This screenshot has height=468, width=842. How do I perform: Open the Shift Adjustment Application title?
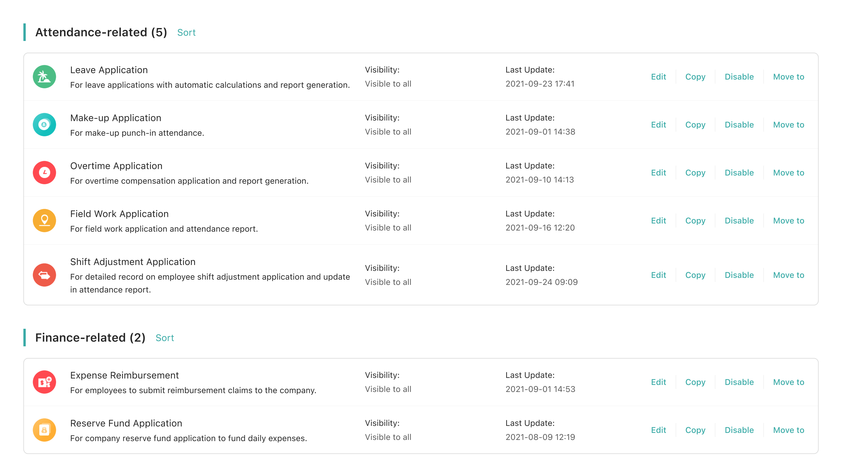tap(133, 261)
